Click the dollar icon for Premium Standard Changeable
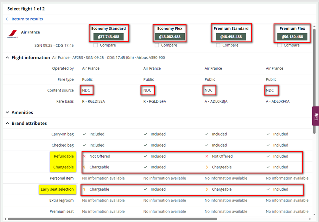The image size is (319, 222). [207, 167]
